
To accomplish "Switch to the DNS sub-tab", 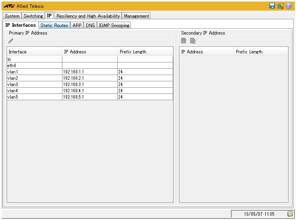I will pyautogui.click(x=90, y=26).
